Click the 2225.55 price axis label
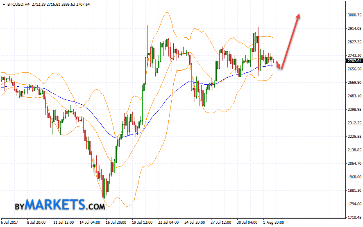This screenshot has width=363, height=227. click(x=354, y=136)
